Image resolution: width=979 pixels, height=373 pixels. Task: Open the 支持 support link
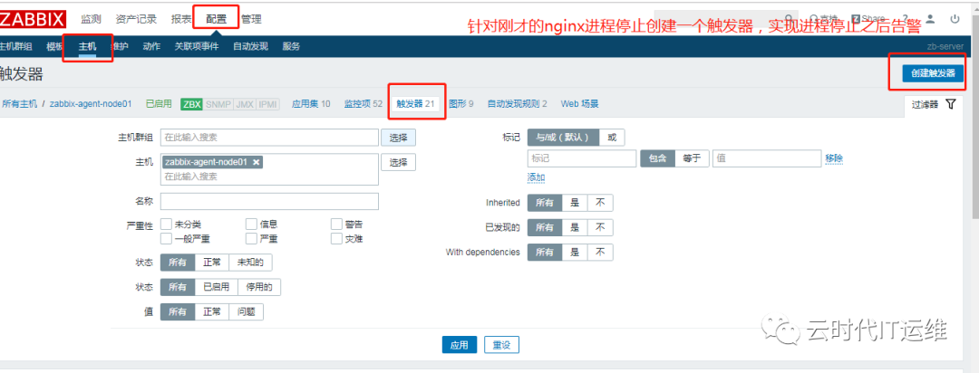click(823, 19)
